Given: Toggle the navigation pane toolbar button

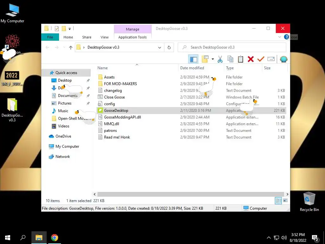Looking at the screenshot, I should click(x=193, y=59).
